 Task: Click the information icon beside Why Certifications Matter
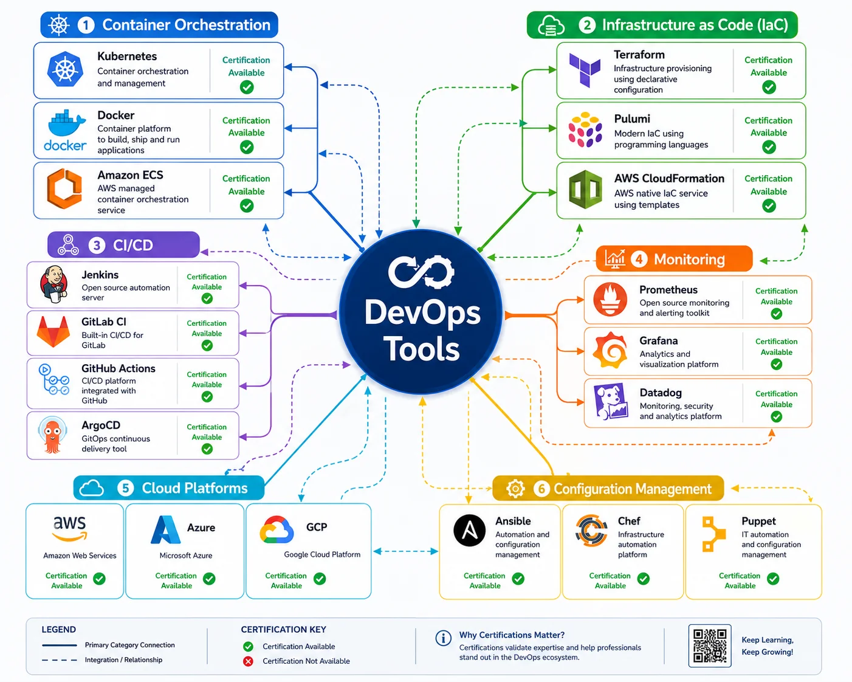click(x=444, y=638)
